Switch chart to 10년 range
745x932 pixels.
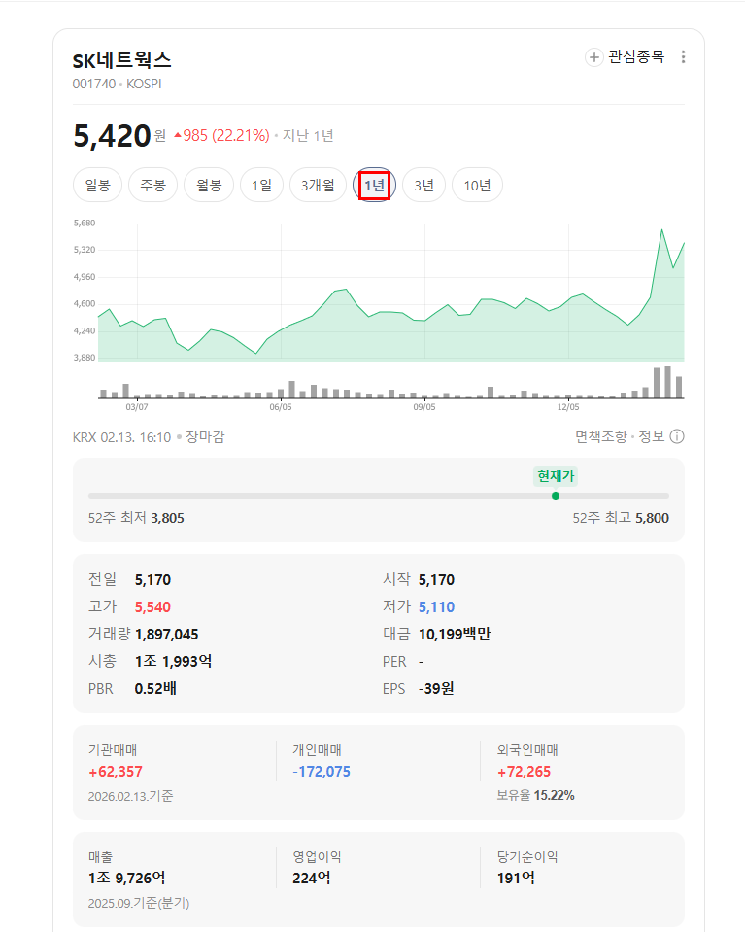click(477, 186)
